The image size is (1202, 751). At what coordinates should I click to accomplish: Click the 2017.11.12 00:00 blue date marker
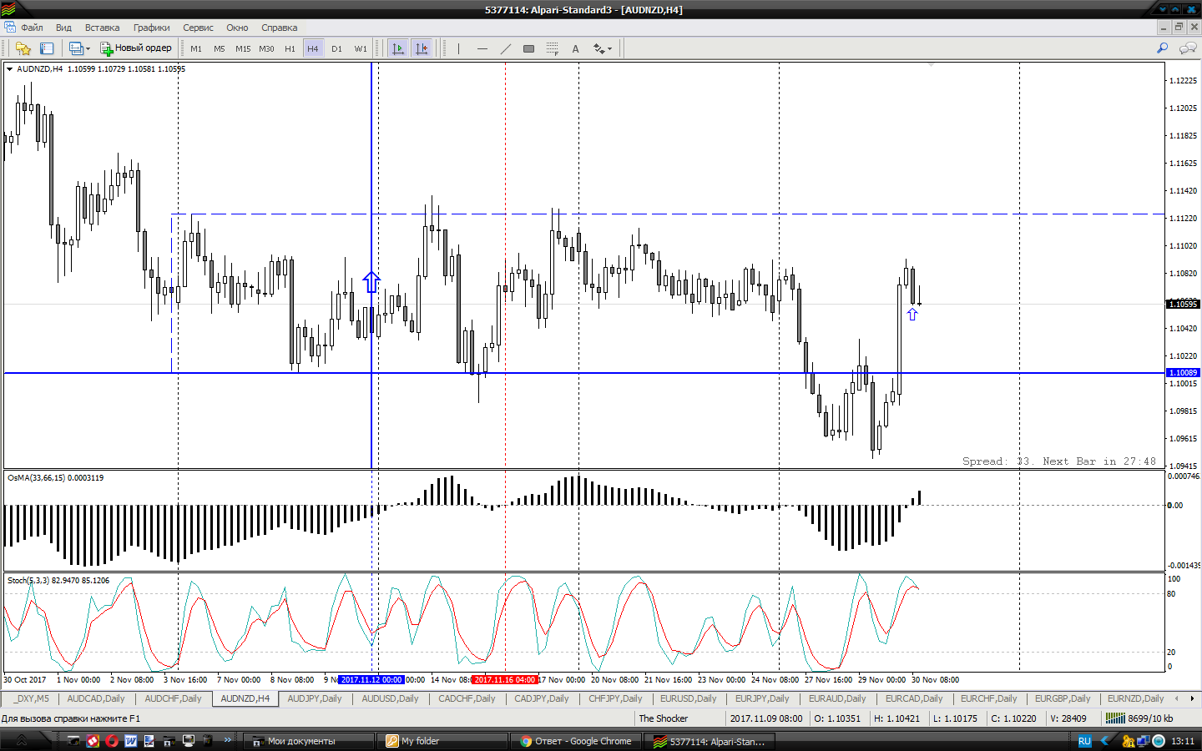click(371, 680)
